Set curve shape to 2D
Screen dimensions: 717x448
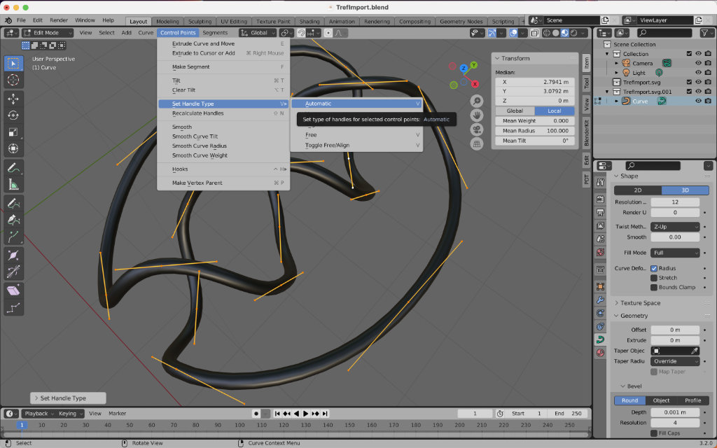[637, 190]
